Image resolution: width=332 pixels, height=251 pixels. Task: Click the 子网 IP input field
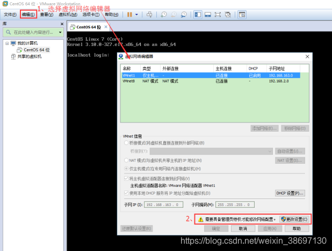point(163,204)
